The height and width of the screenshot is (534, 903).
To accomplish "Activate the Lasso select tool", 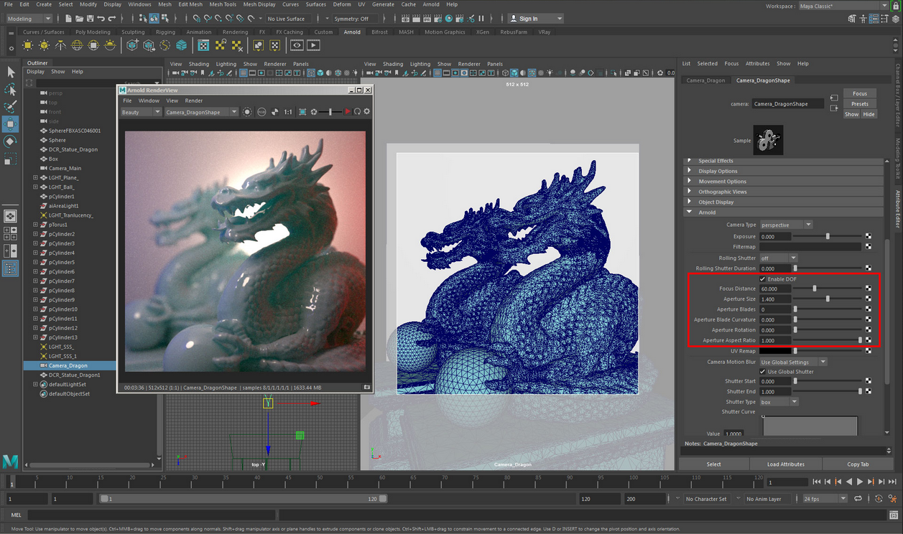I will [10, 90].
